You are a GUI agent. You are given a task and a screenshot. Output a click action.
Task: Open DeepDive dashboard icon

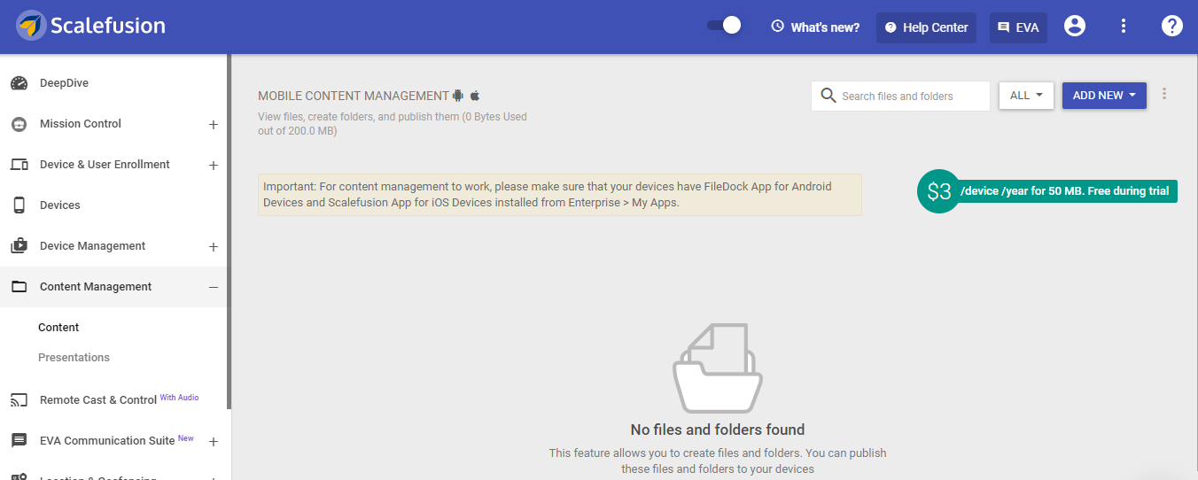click(19, 83)
